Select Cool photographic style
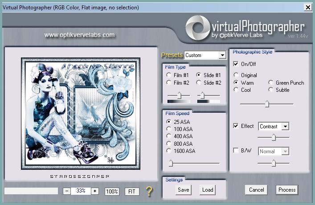315x205 pixels. click(236, 90)
